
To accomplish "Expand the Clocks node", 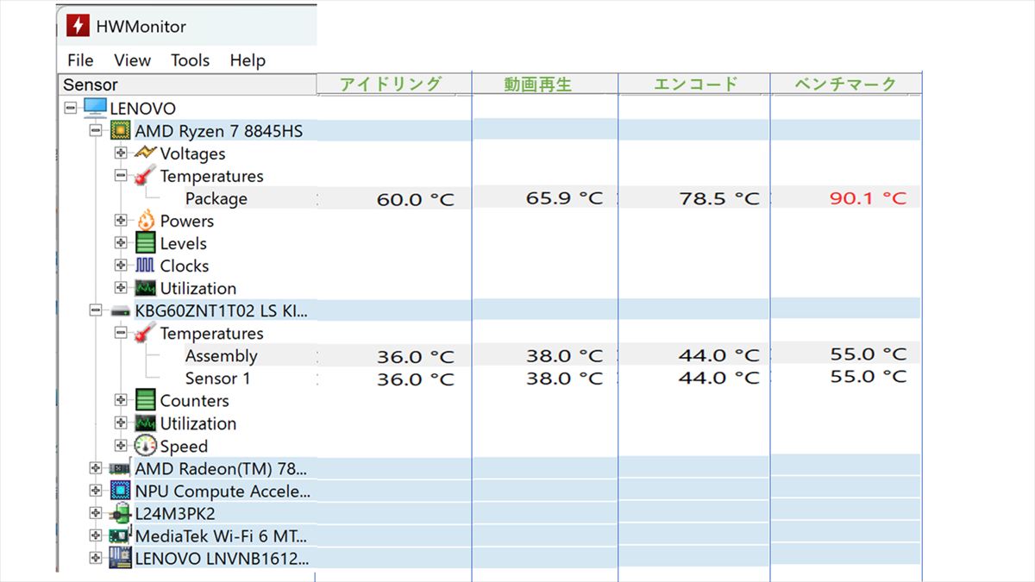I will [121, 266].
